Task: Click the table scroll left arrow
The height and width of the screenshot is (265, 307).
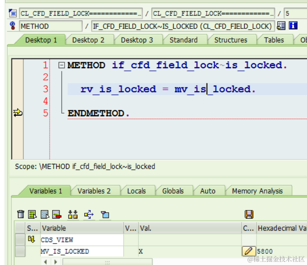Action: [x=46, y=262]
